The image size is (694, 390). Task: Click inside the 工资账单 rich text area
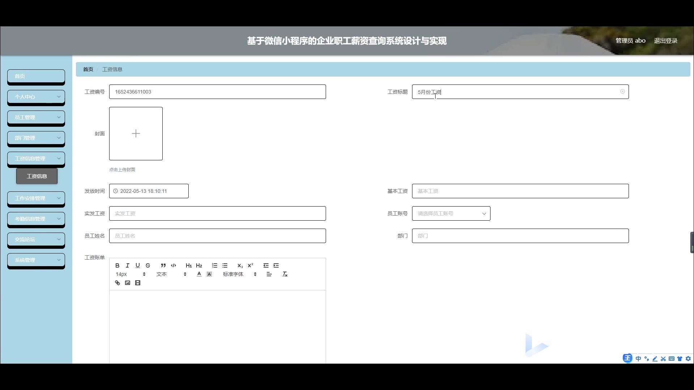pos(218,327)
